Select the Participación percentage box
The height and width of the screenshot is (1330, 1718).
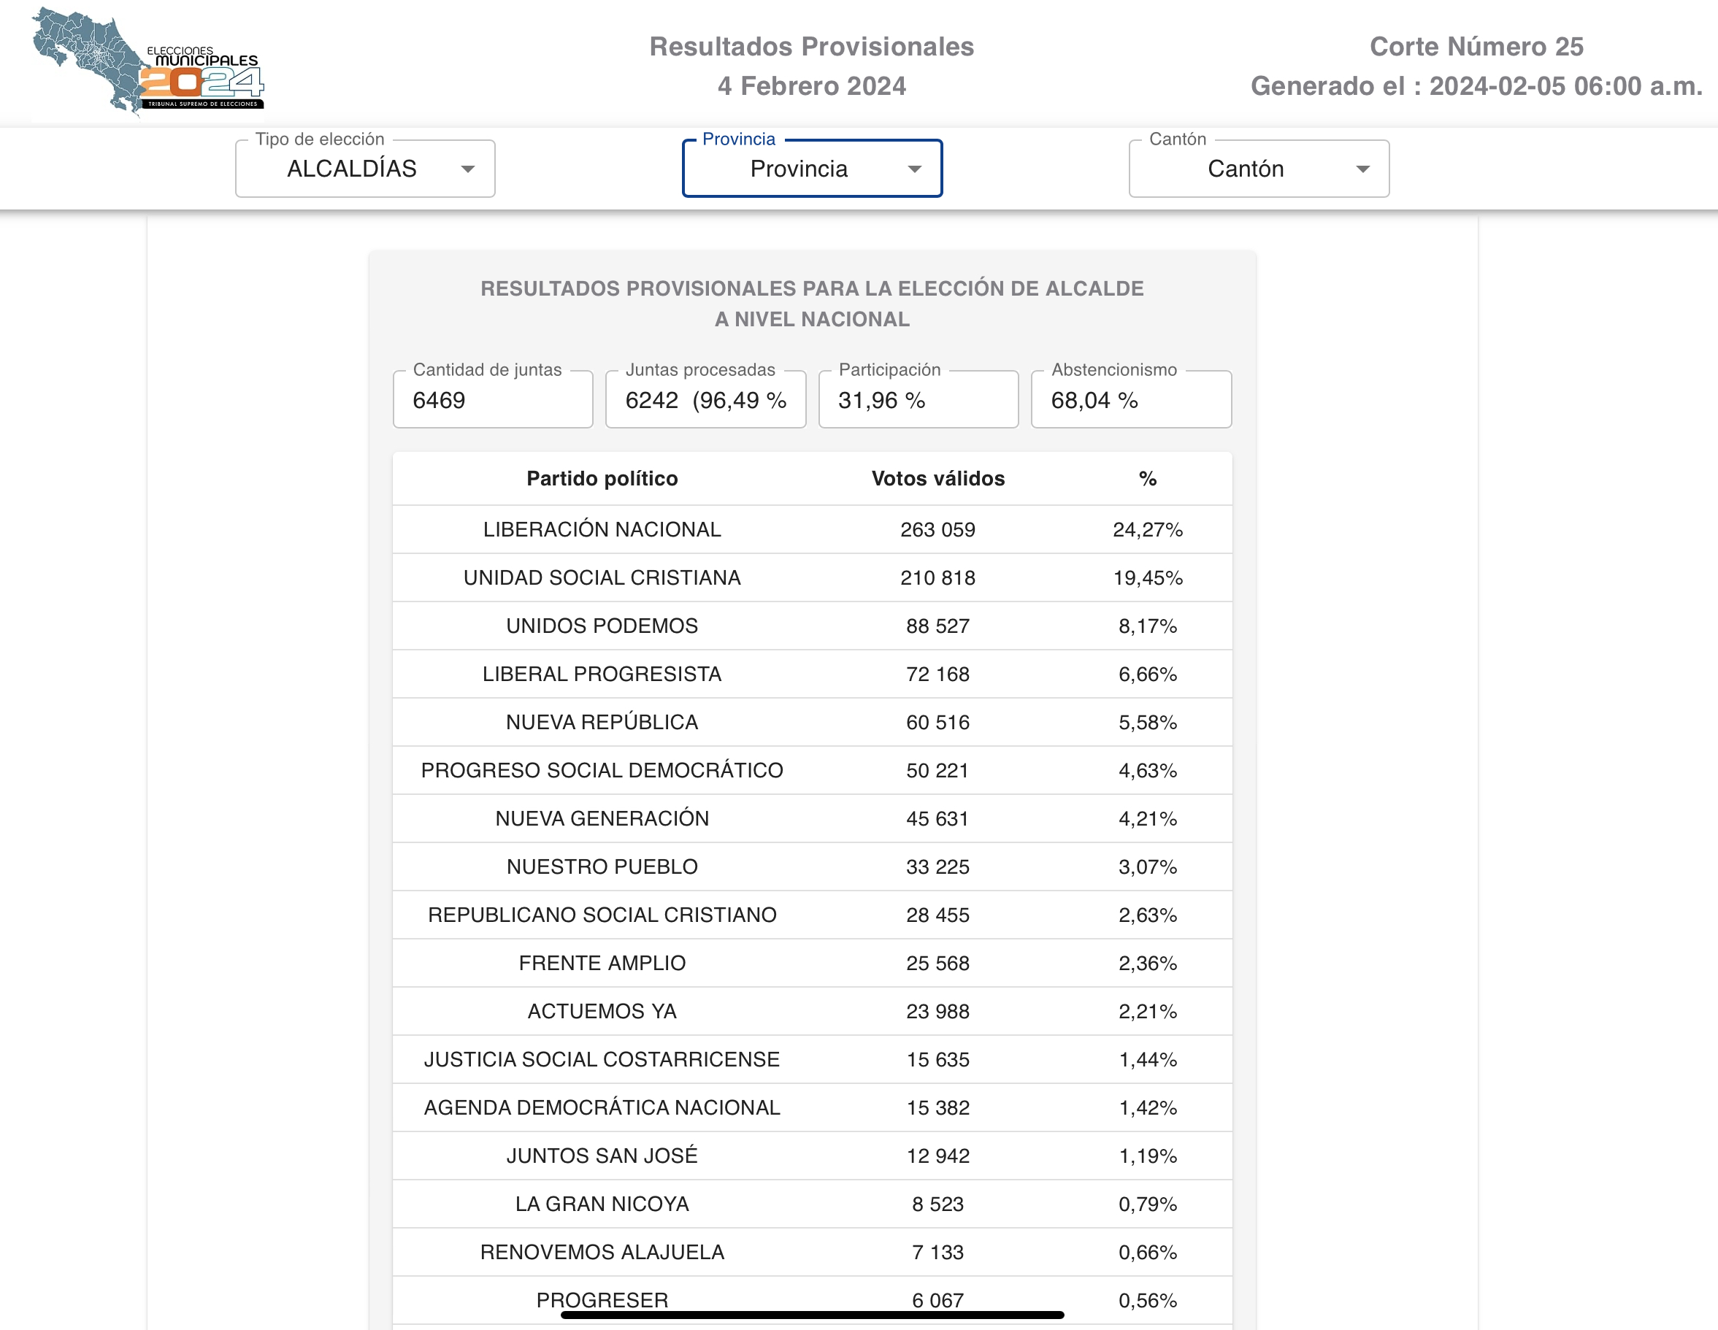pyautogui.click(x=918, y=400)
